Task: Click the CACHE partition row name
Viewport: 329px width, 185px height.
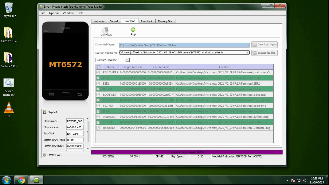Action: [x=108, y=122]
